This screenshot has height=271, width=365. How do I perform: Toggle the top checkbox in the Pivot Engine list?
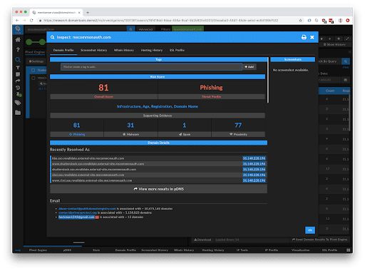pyautogui.click(x=34, y=70)
